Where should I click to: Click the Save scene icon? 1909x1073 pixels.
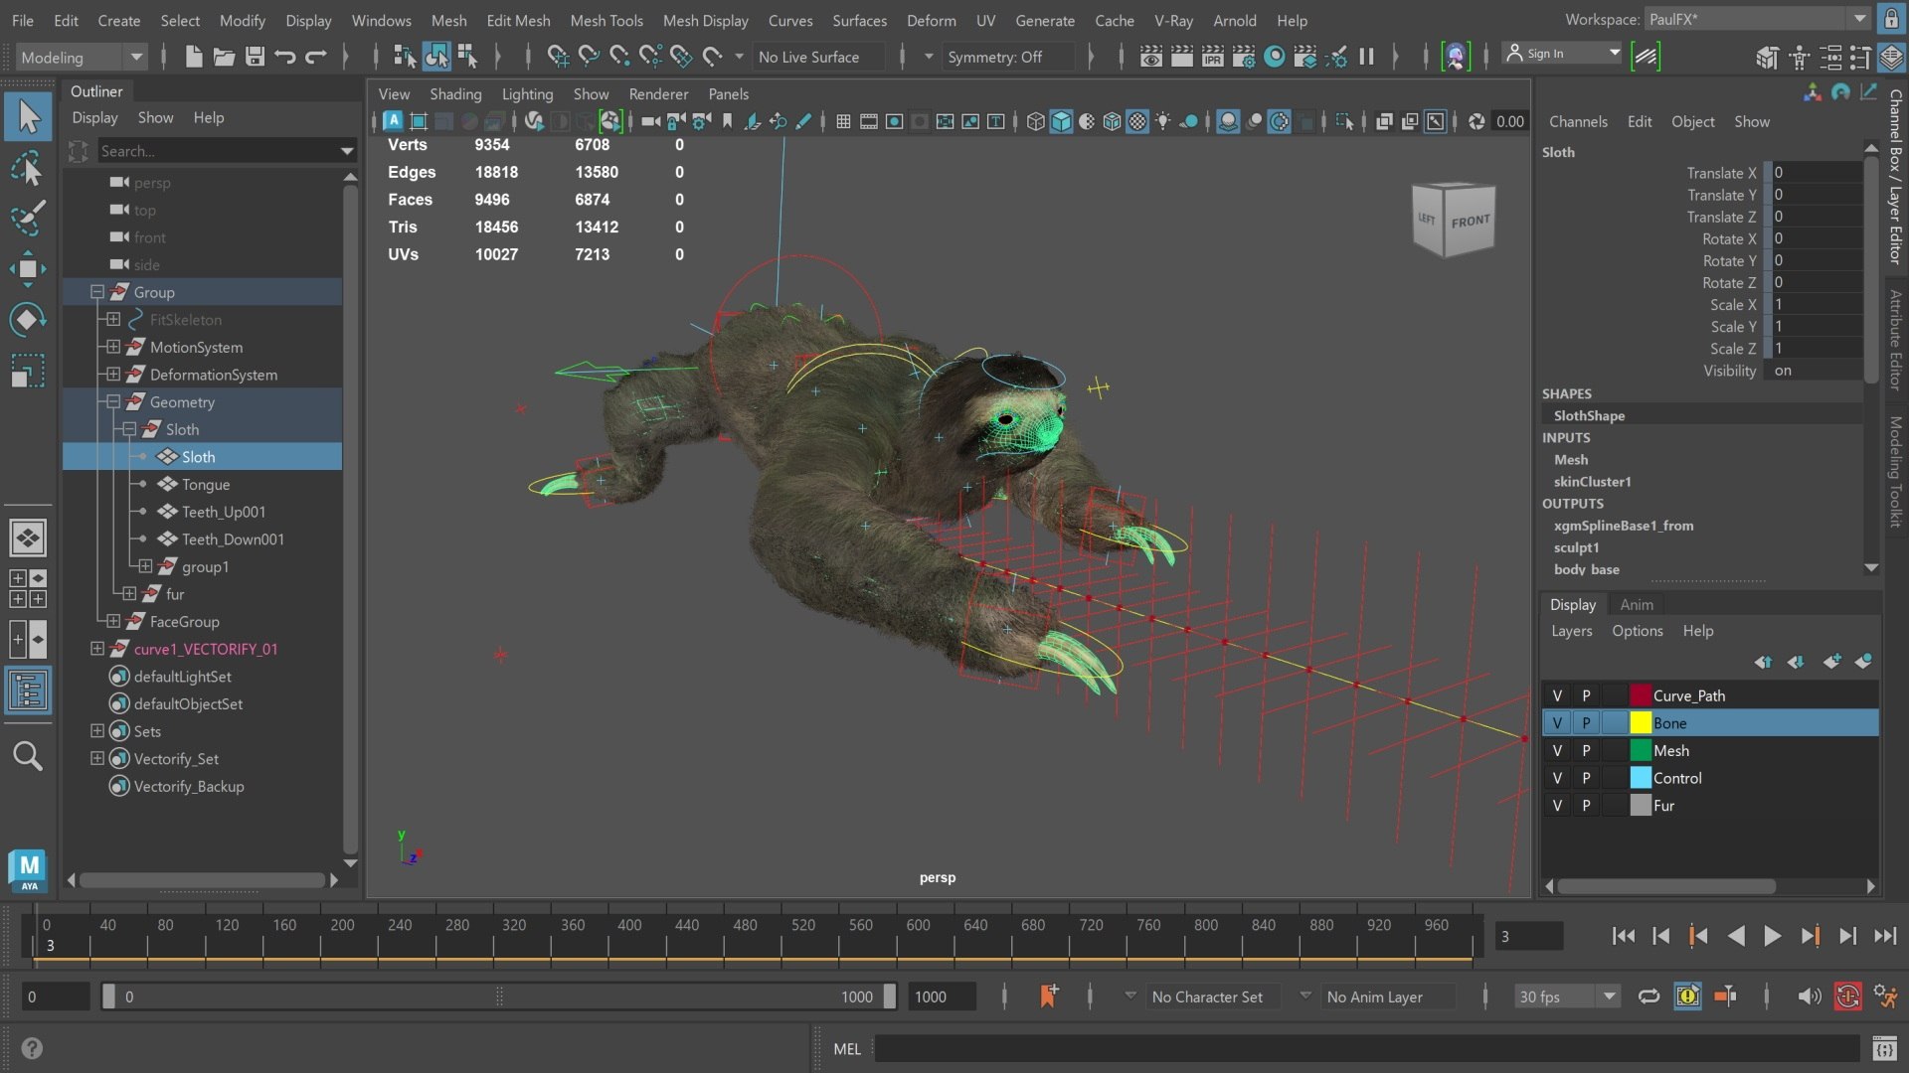tap(256, 57)
